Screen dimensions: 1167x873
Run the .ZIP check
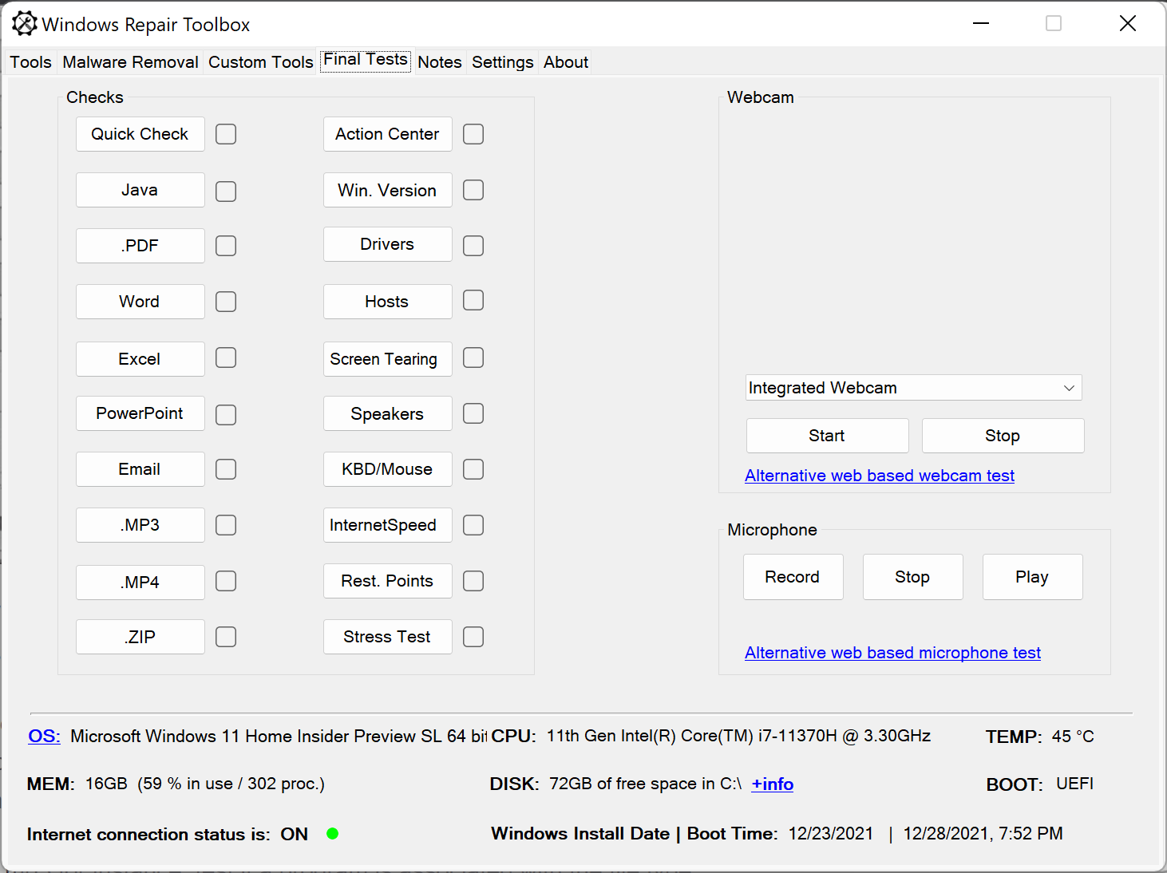pyautogui.click(x=140, y=637)
